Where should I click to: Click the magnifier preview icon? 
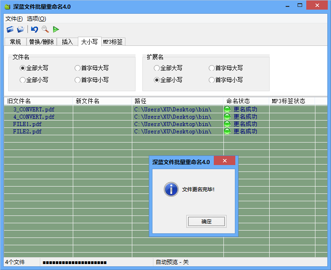pyautogui.click(x=45, y=29)
